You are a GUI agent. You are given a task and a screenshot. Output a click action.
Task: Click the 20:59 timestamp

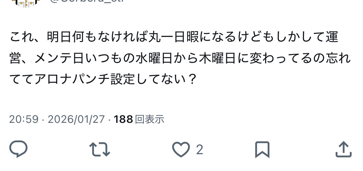coord(24,119)
